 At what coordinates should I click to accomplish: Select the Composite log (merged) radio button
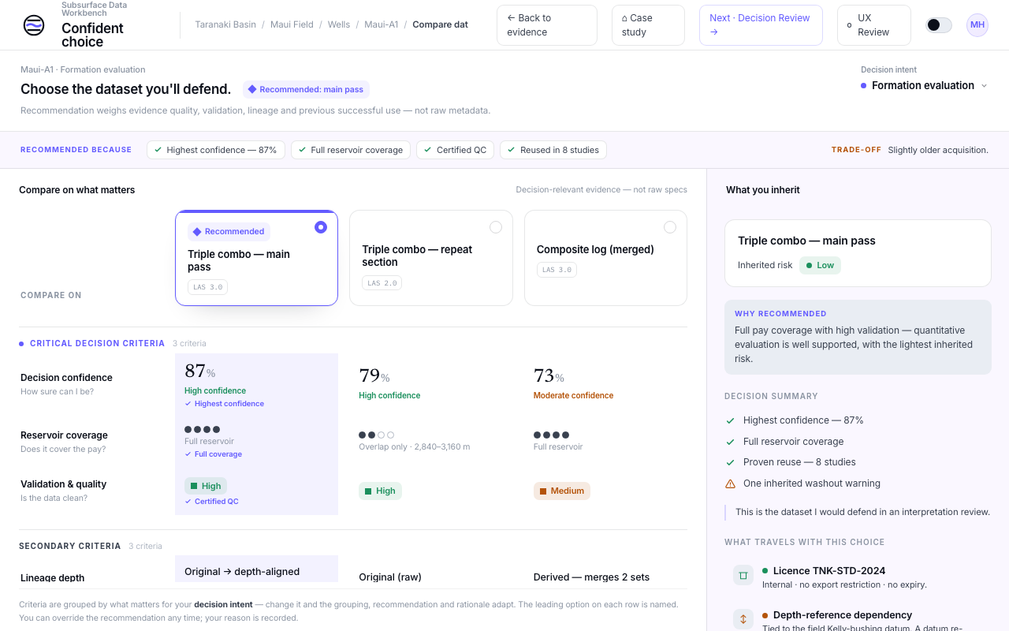click(670, 227)
